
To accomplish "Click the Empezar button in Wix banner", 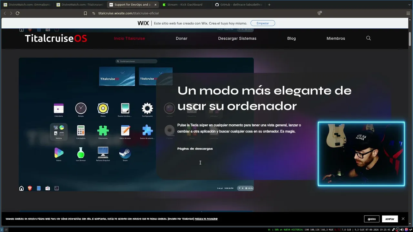I will (x=263, y=23).
